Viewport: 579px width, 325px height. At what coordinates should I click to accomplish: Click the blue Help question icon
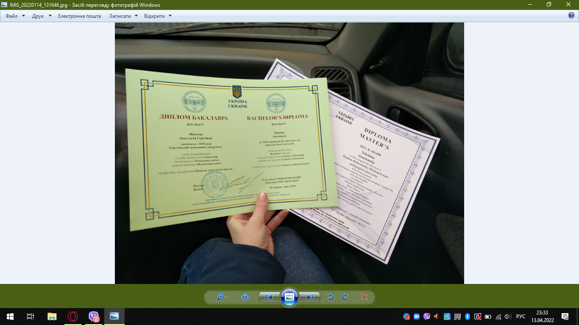click(x=571, y=16)
